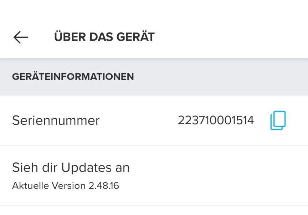
Task: Tap the icon right of the serial number
Action: coord(278,121)
